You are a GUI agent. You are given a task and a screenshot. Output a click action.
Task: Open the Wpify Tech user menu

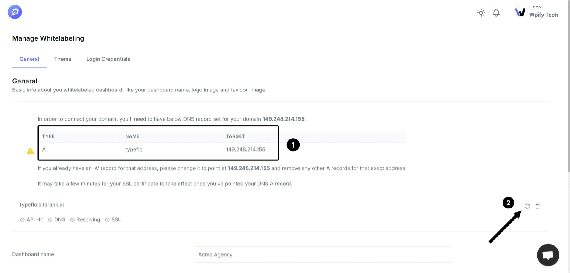(x=543, y=12)
